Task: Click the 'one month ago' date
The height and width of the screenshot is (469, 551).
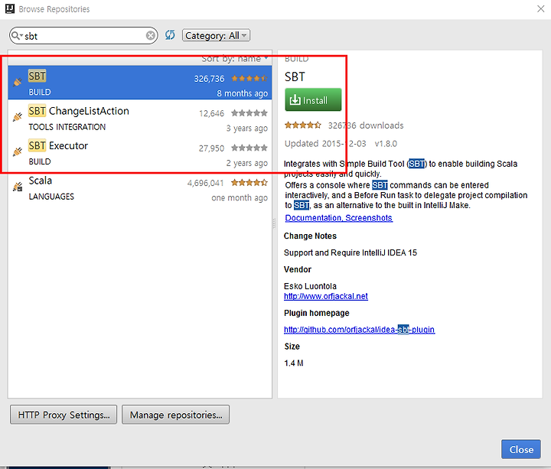Action: pyautogui.click(x=240, y=198)
